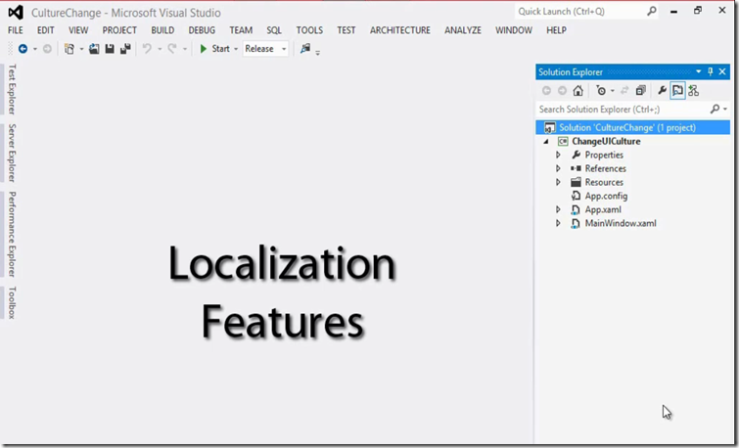Click the Solution Explorer Home icon
This screenshot has height=448, width=739.
pos(577,90)
